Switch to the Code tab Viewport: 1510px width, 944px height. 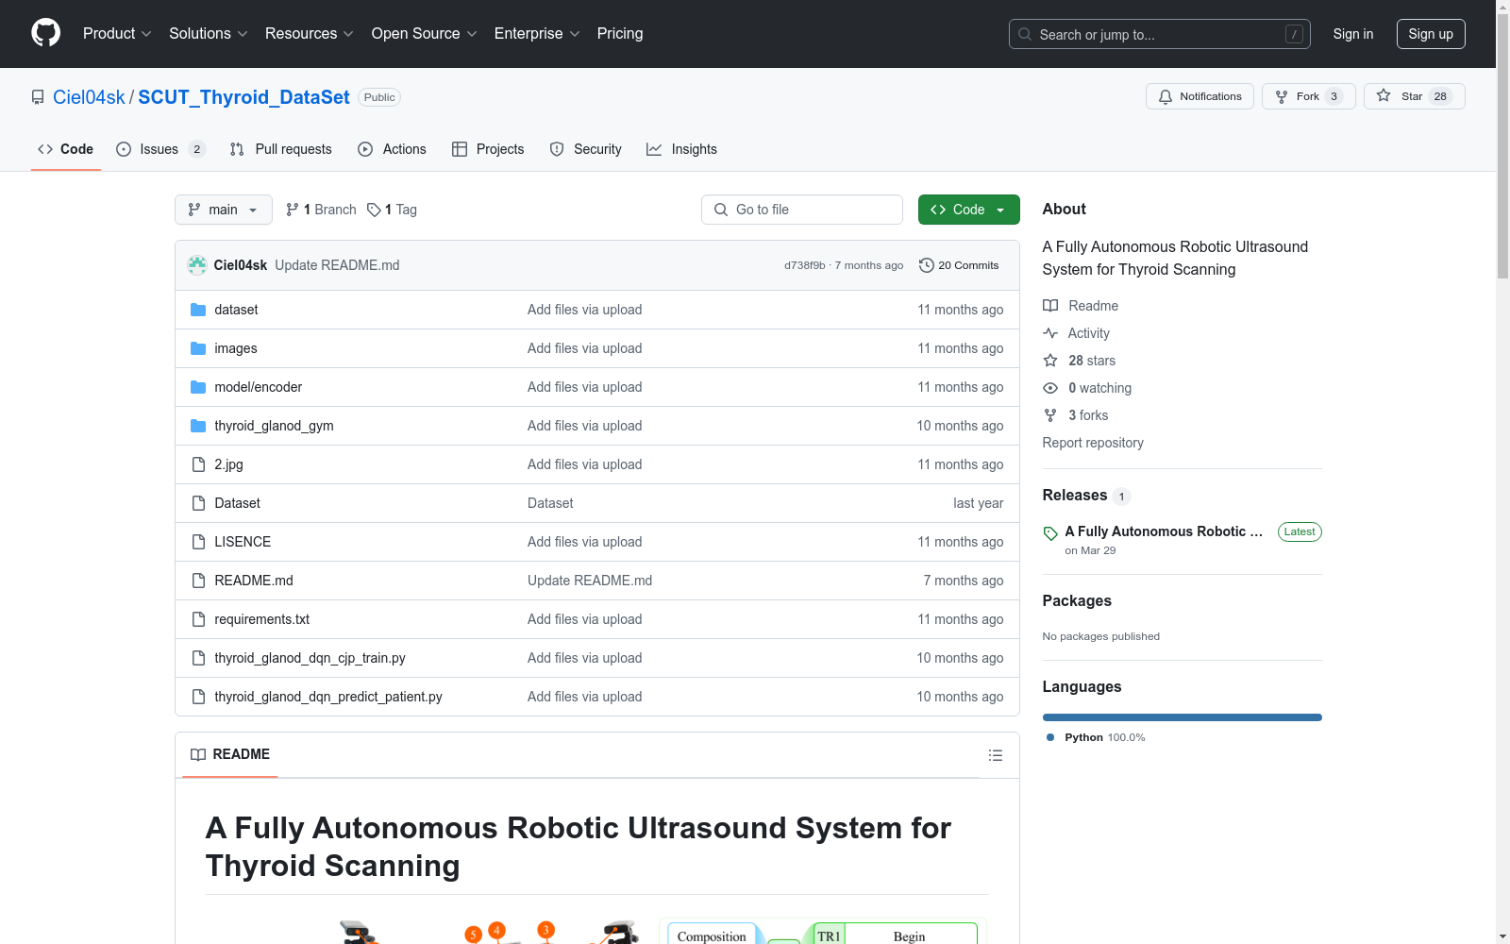pyautogui.click(x=65, y=149)
